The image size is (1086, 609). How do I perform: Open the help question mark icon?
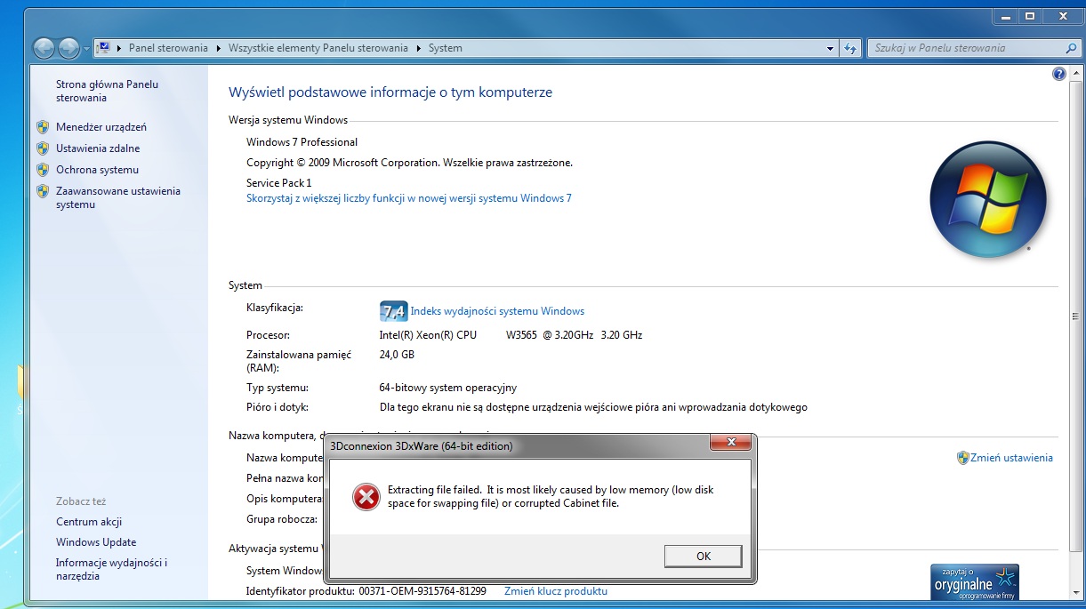(1059, 75)
